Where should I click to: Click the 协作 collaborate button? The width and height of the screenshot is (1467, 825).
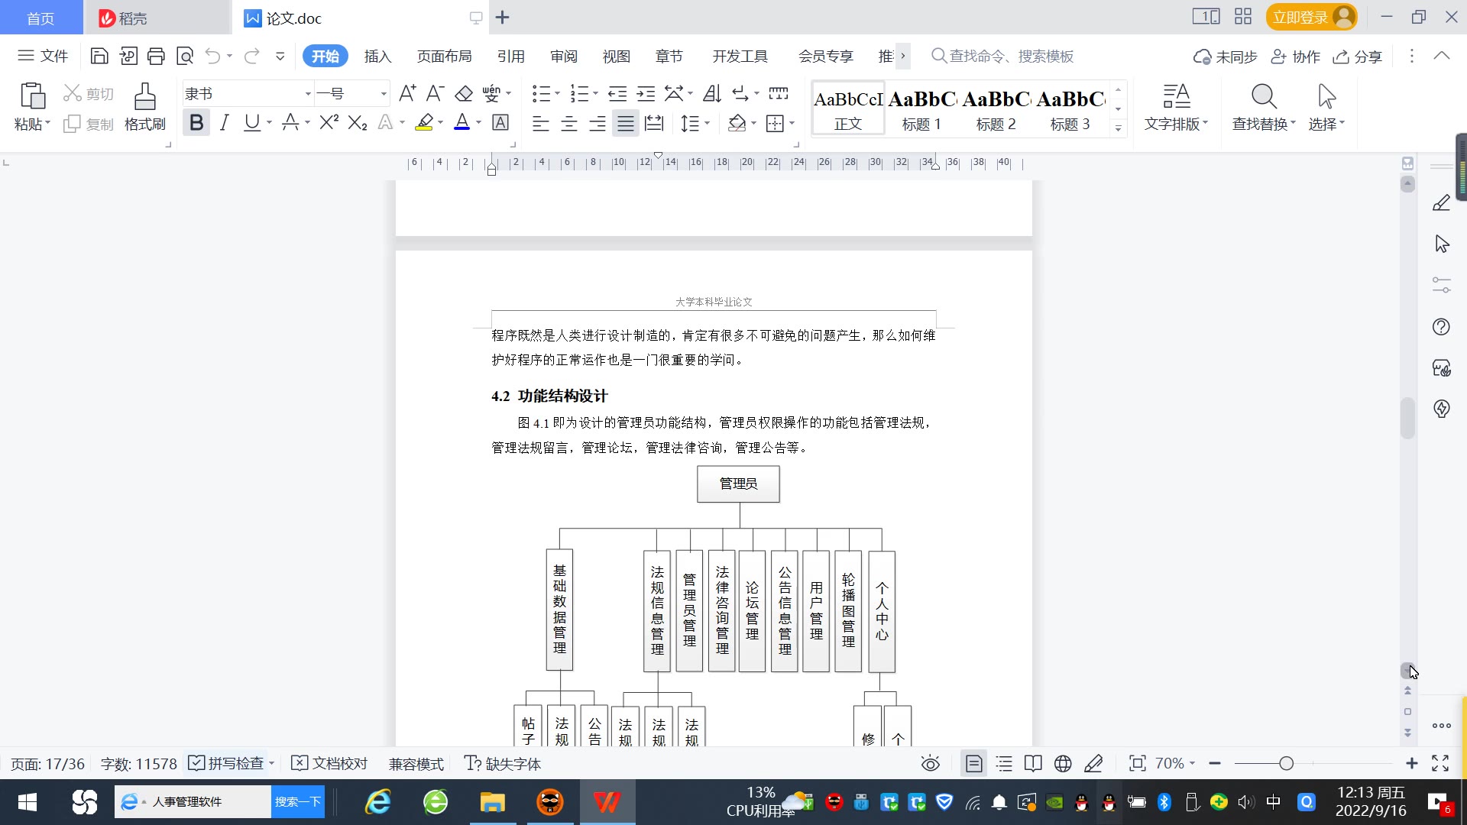point(1295,56)
